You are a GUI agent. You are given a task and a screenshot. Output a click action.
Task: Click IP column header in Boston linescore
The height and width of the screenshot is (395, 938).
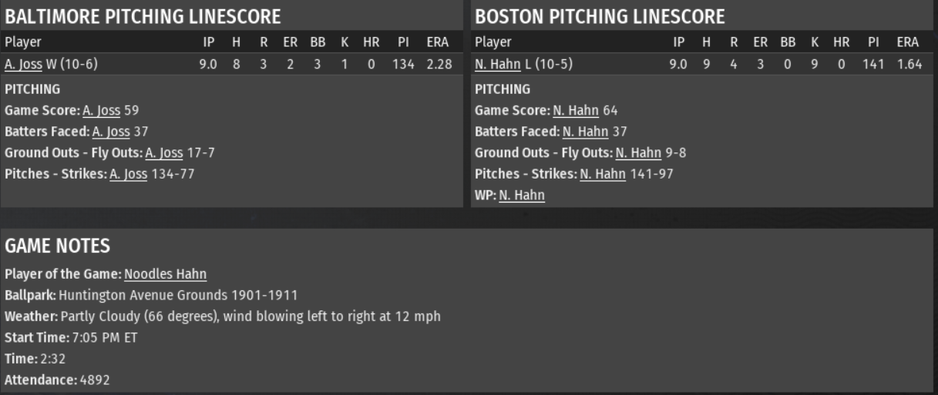[679, 42]
